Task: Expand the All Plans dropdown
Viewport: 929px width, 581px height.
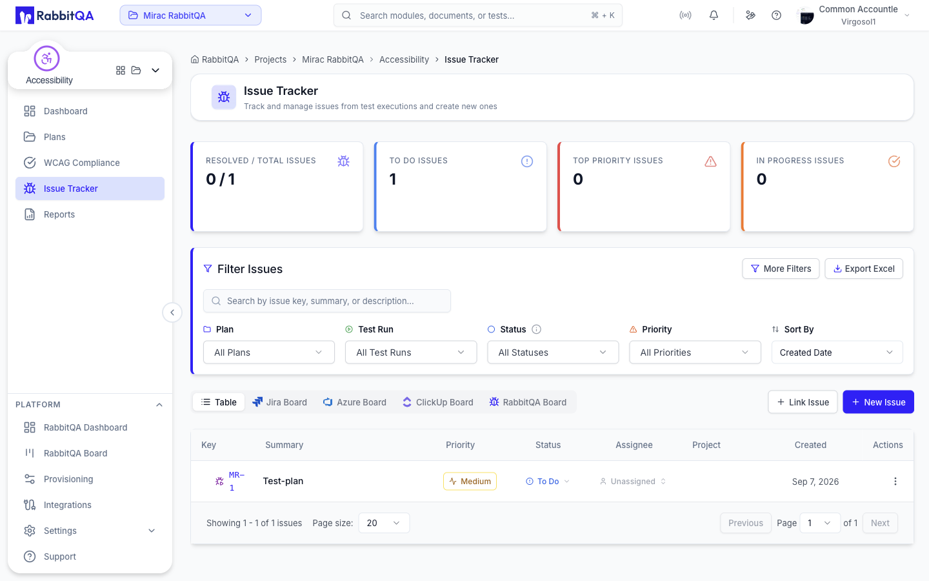Action: click(x=269, y=352)
